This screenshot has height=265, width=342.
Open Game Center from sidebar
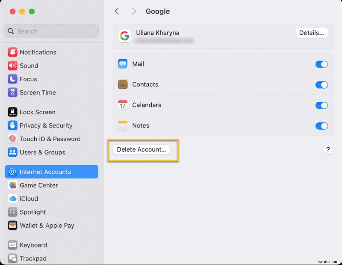51,185
